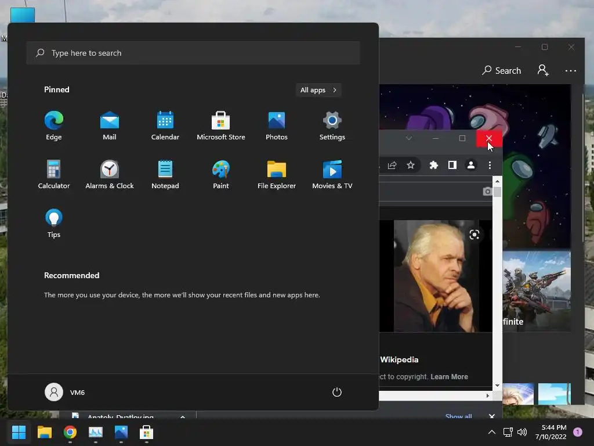Open the volume control tray icon

click(x=522, y=432)
